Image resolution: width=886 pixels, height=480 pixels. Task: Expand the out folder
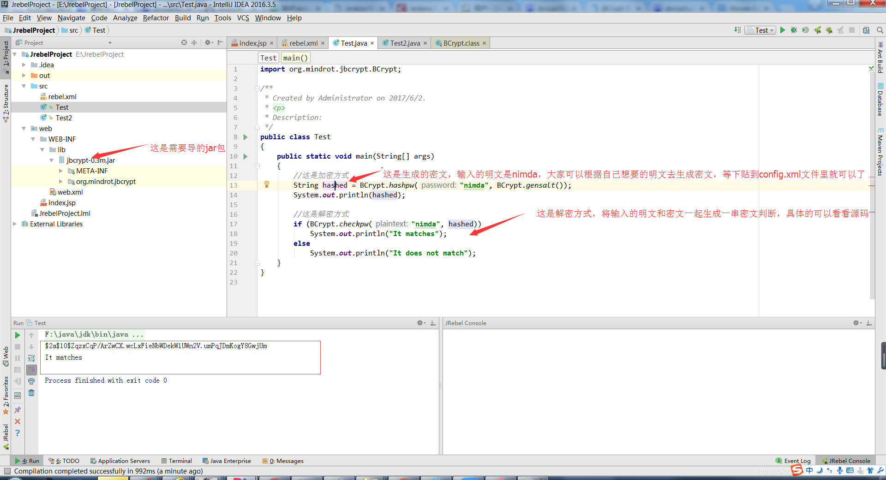coord(24,76)
